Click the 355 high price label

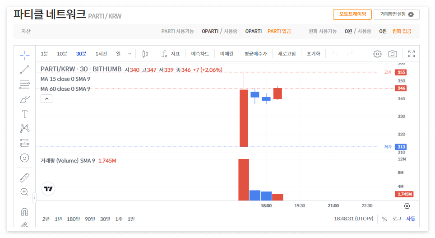(401, 72)
